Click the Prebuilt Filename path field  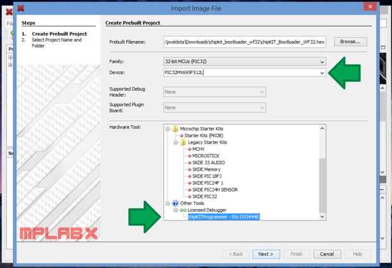(245, 42)
